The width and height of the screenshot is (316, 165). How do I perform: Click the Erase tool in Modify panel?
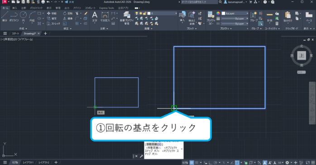[86, 14]
